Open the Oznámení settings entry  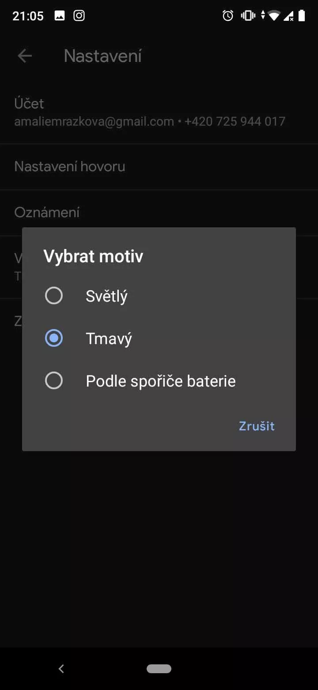[159, 213]
